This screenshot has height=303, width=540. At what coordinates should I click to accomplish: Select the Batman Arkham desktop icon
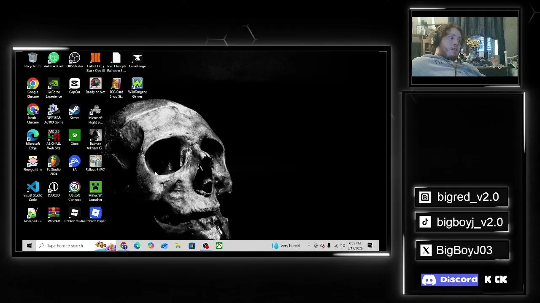click(x=95, y=140)
